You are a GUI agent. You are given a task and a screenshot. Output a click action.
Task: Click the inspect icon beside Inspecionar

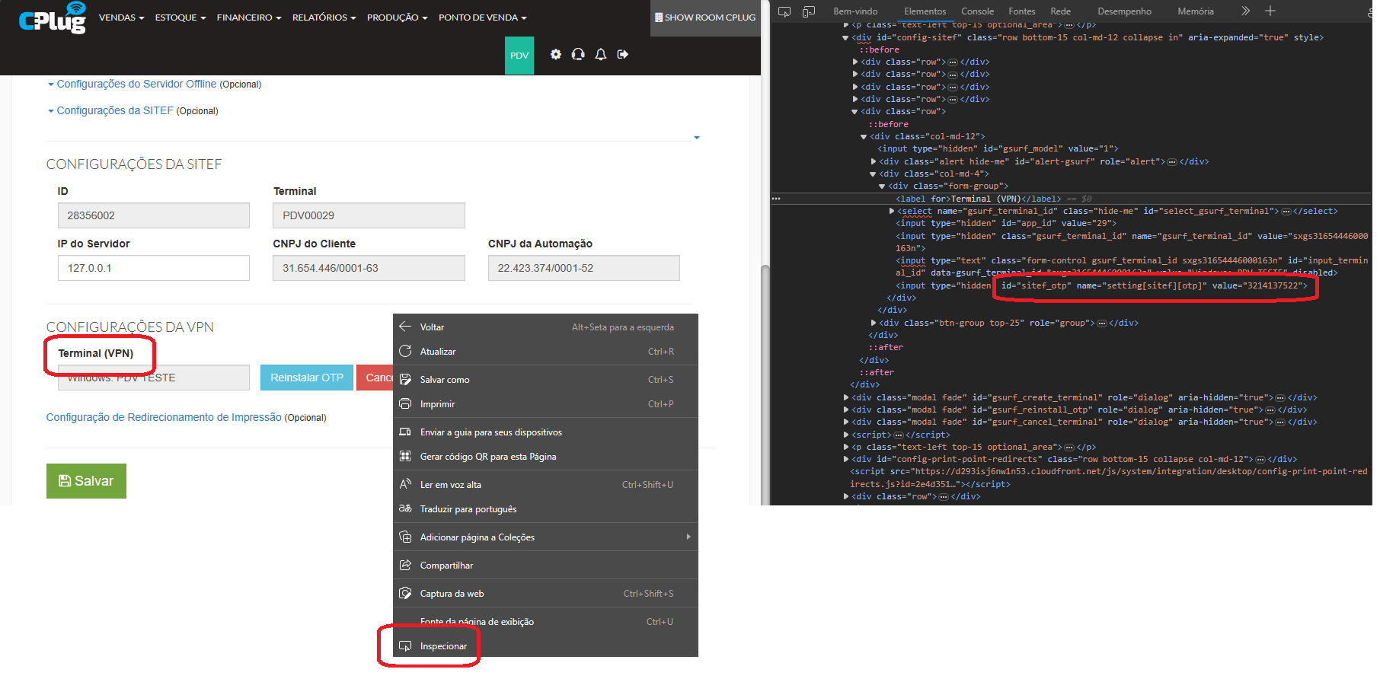[x=405, y=645]
